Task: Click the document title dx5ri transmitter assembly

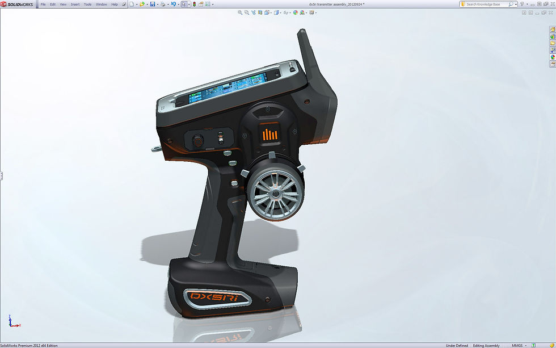Action: [336, 4]
